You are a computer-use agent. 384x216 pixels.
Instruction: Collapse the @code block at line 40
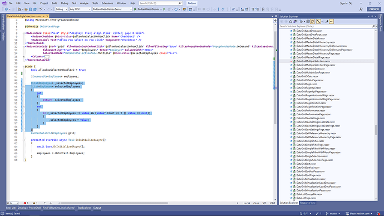pyautogui.click(x=23, y=67)
